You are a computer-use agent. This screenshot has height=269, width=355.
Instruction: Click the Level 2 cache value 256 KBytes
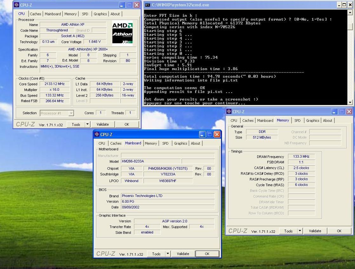point(104,95)
